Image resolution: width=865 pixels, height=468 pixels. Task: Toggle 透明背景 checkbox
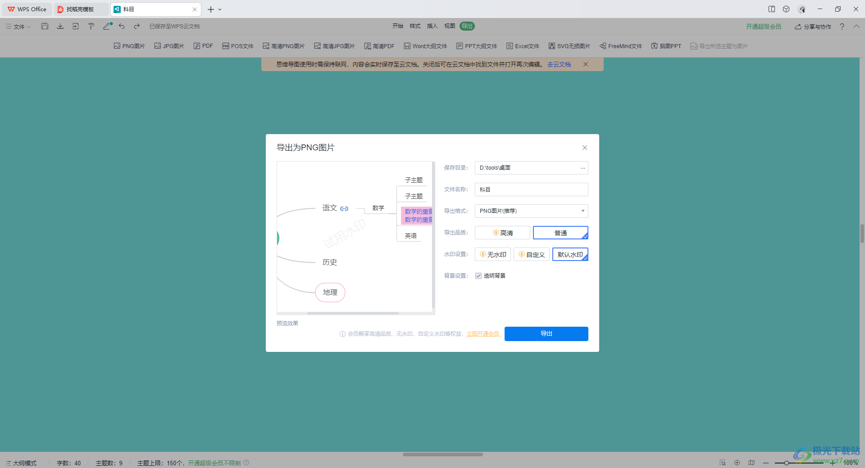478,276
